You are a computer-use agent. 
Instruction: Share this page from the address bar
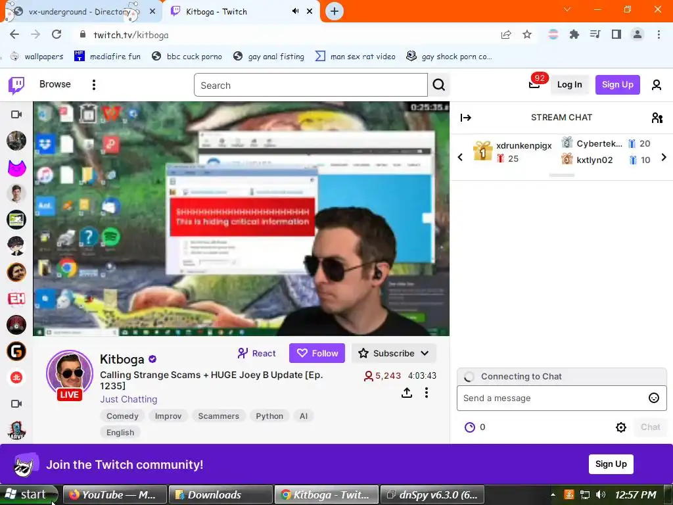coord(506,35)
